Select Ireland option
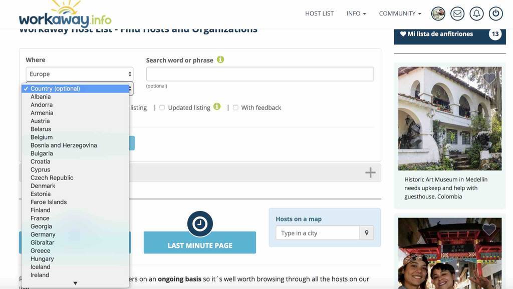Image resolution: width=513 pixels, height=289 pixels. tap(75, 275)
